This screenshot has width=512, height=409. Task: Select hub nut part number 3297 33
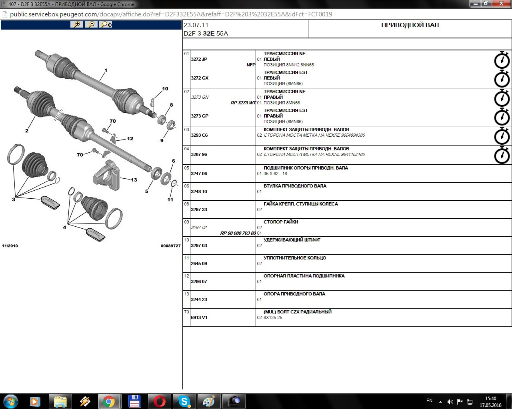coord(199,209)
